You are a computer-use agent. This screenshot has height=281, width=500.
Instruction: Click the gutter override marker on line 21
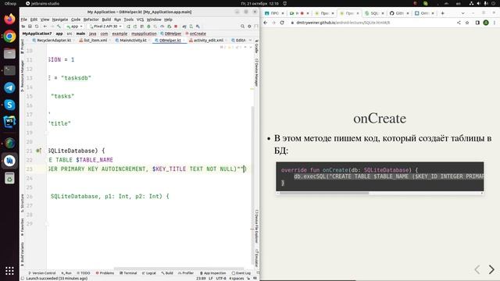(38, 151)
